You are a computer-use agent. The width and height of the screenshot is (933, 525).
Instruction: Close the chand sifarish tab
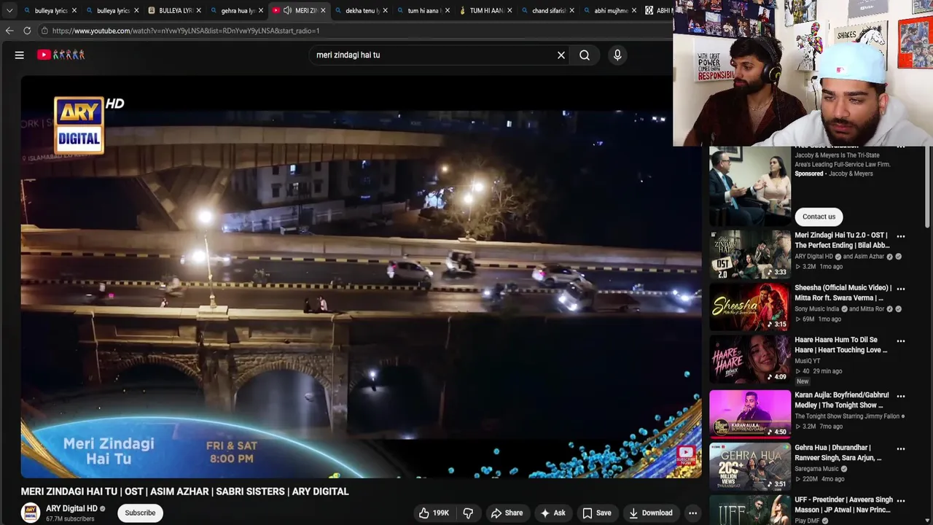point(572,10)
